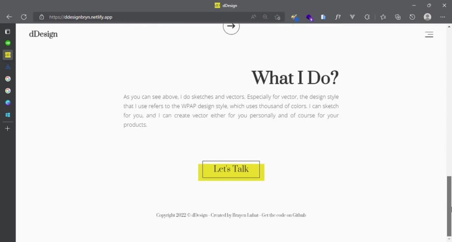
Task: Switch to the upper Google tab
Action: (8, 79)
